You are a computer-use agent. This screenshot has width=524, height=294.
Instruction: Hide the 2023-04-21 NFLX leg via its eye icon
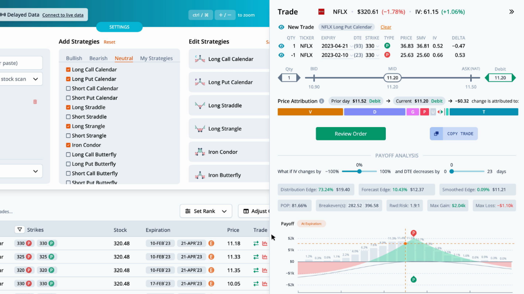pos(281,46)
